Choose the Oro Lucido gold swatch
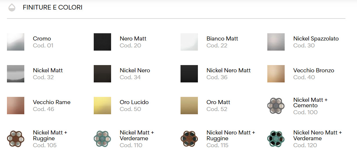Screen dimensions: 357x155 [102, 106]
